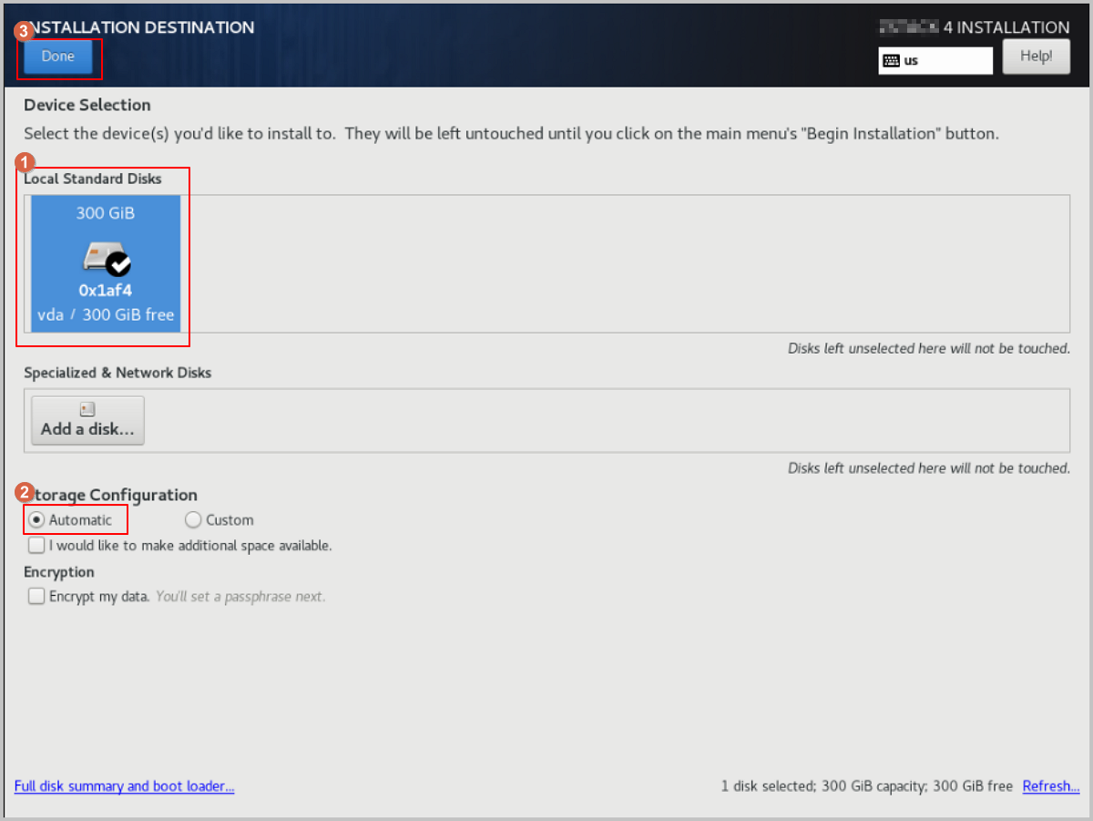1093x821 pixels.
Task: Select the Automatic storage configuration radio
Action: tap(37, 520)
